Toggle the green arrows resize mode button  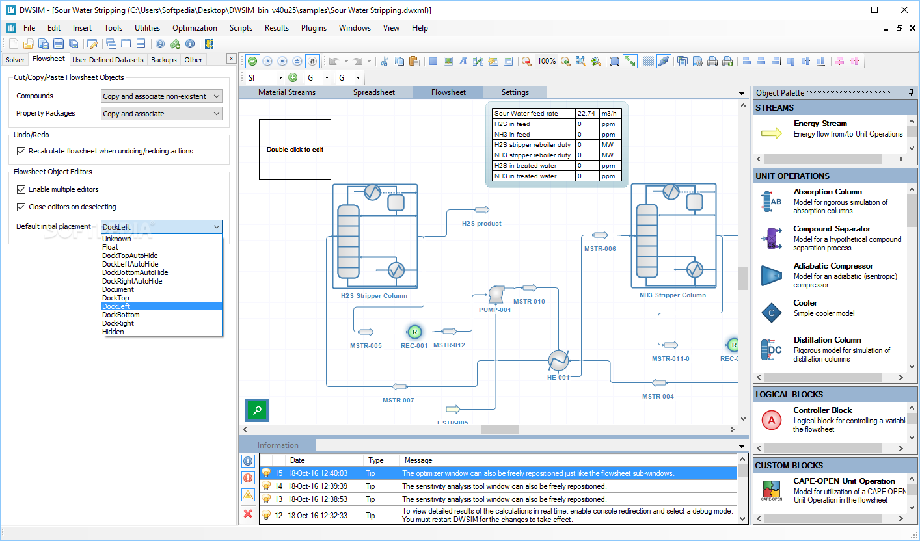[630, 61]
